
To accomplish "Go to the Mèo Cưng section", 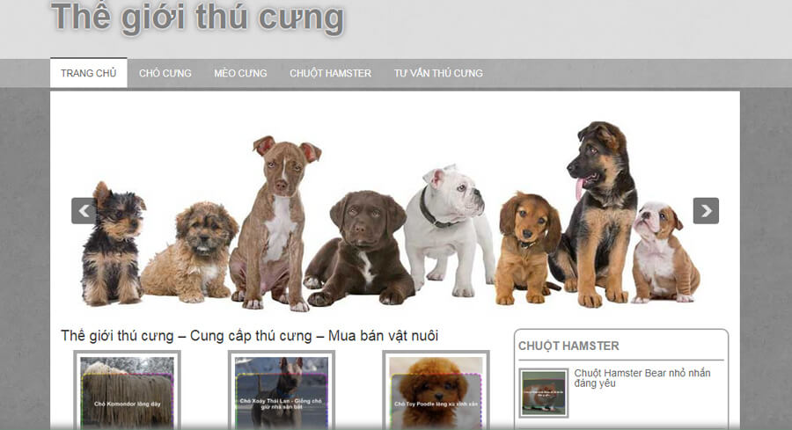I will tap(240, 73).
